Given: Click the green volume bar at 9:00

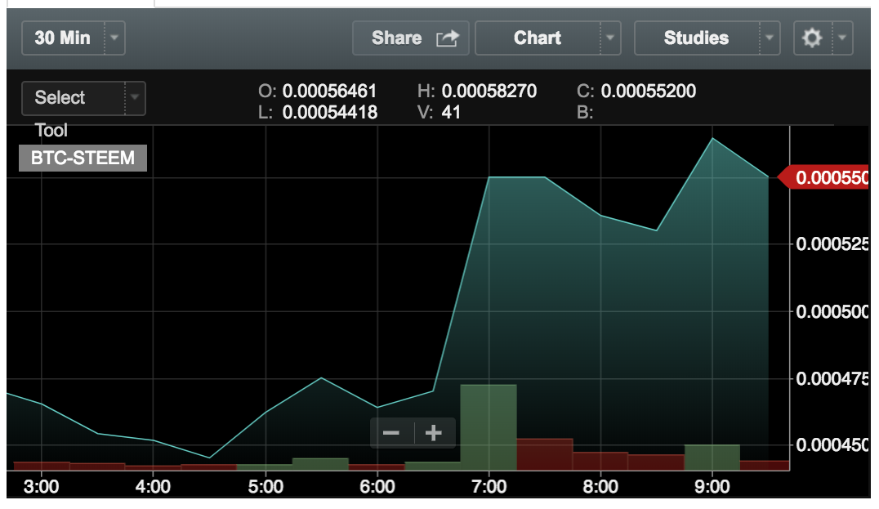Looking at the screenshot, I should click(x=712, y=458).
